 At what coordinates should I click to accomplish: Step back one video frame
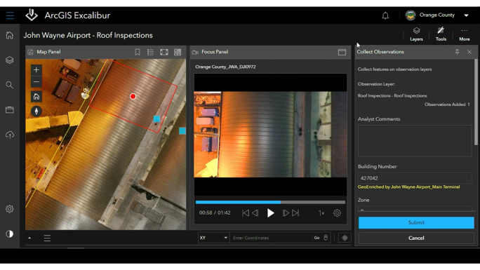pos(255,212)
